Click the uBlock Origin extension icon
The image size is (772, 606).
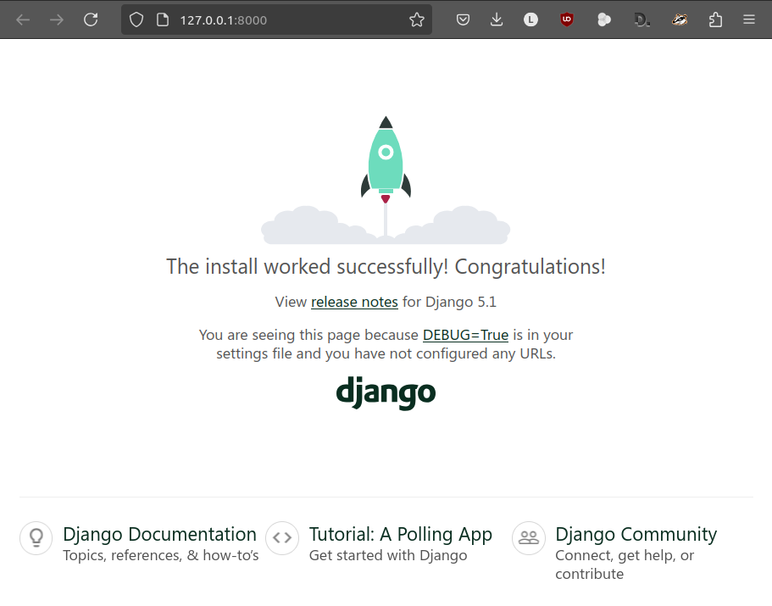567,19
